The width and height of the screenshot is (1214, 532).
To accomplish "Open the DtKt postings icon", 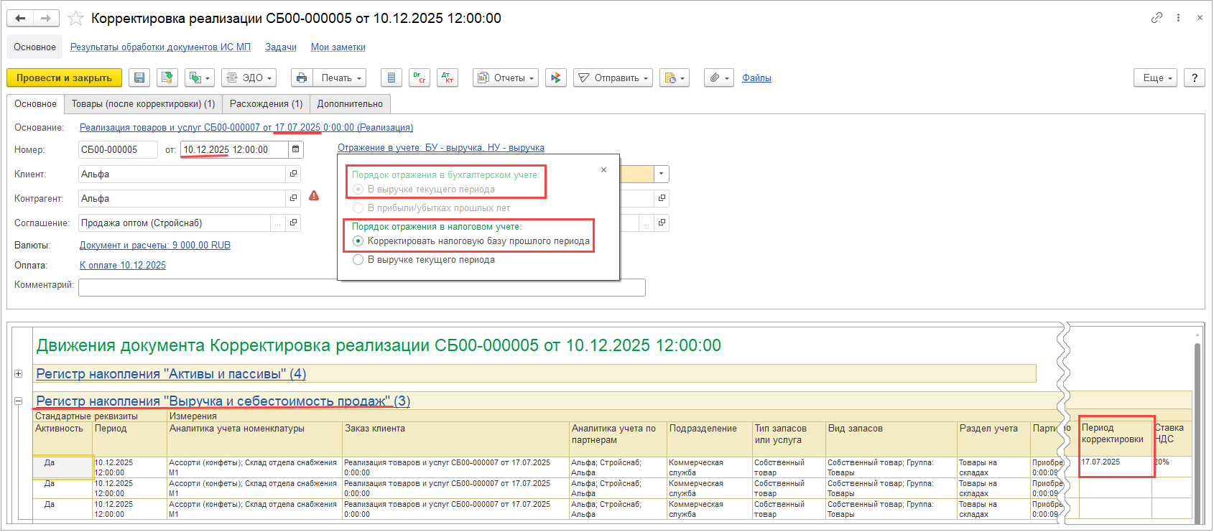I will click(448, 78).
